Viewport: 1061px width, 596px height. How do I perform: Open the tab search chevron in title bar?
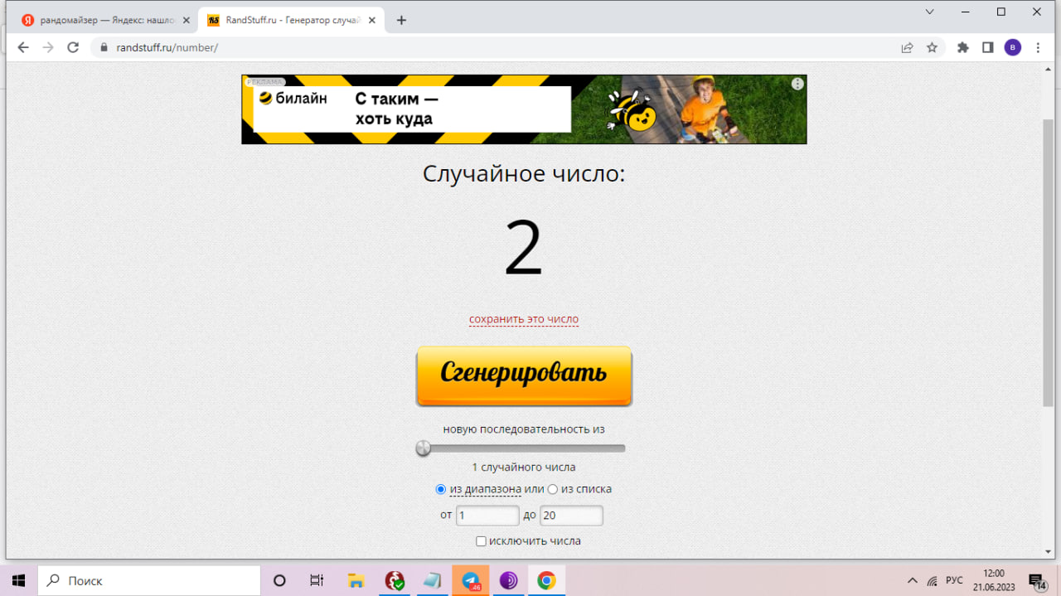[930, 12]
